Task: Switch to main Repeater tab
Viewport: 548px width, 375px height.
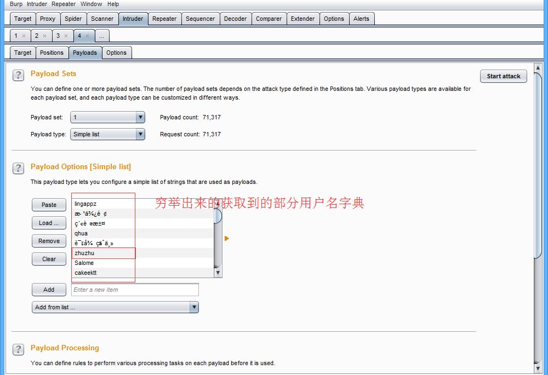Action: click(x=164, y=19)
